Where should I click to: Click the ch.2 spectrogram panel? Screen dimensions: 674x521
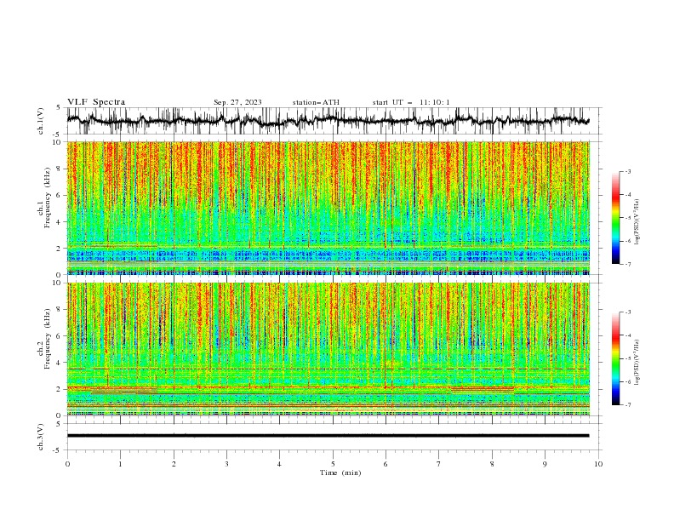328,349
